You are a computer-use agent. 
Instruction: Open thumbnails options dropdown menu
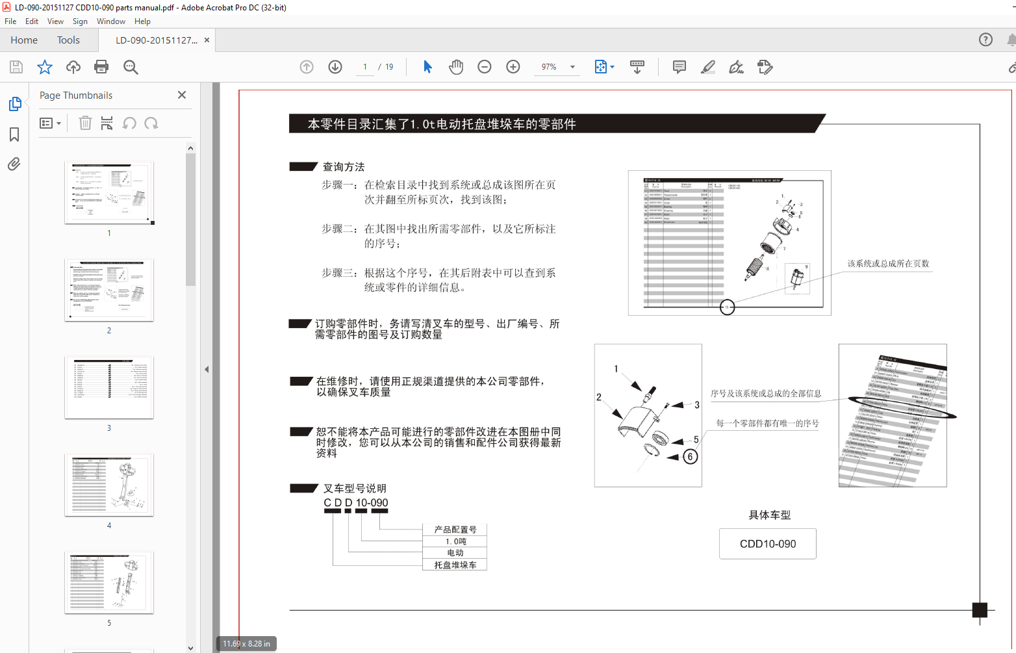(x=51, y=123)
